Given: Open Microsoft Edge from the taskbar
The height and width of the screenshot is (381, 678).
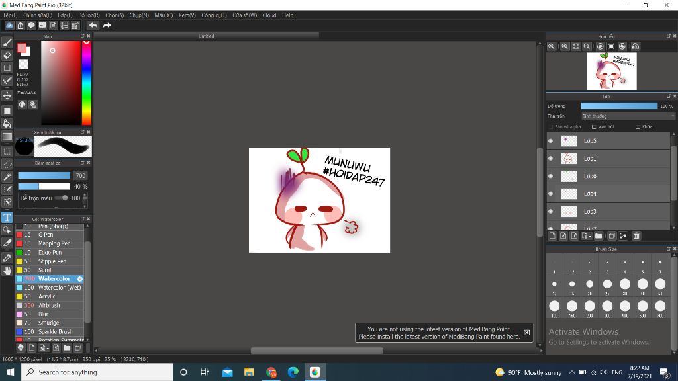Looking at the screenshot, I should [293, 372].
